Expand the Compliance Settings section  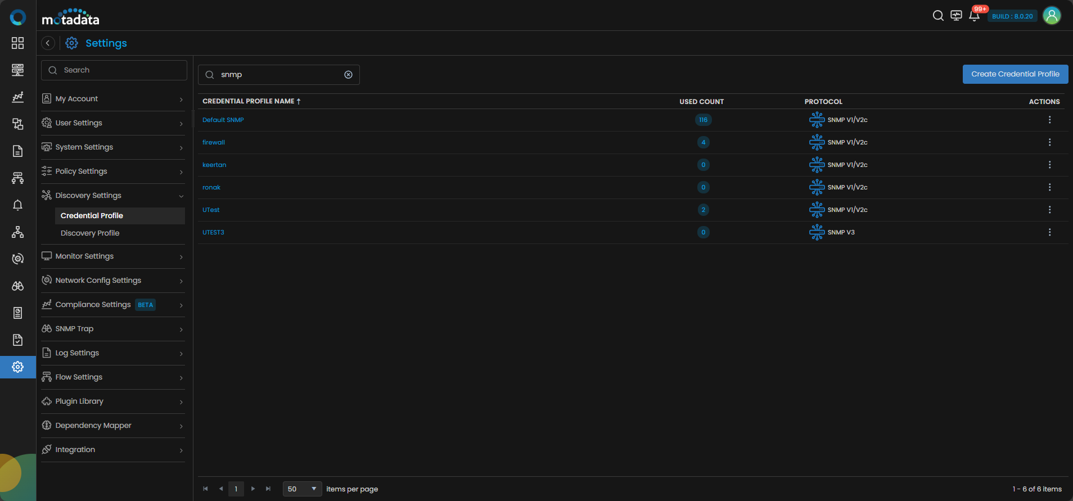pos(113,305)
